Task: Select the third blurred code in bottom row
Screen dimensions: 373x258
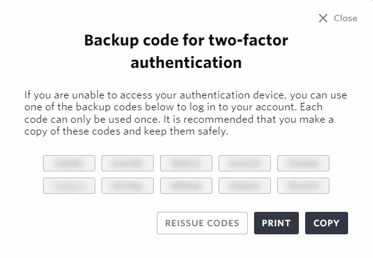Action: (x=186, y=186)
